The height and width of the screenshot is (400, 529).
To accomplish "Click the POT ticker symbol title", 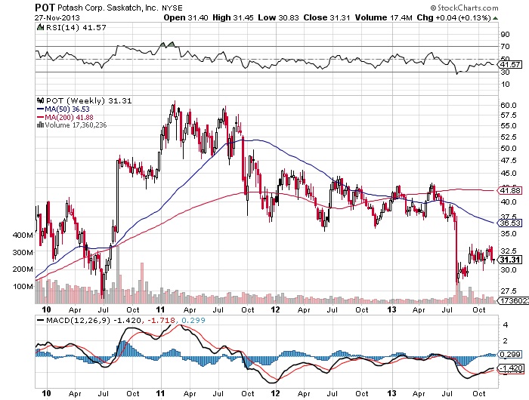I will coord(45,8).
